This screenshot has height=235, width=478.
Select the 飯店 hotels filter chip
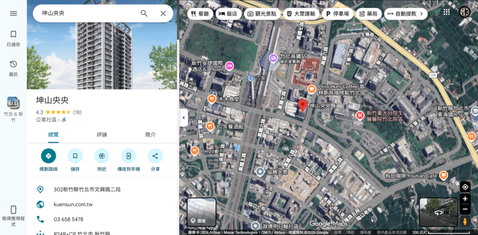(x=228, y=13)
